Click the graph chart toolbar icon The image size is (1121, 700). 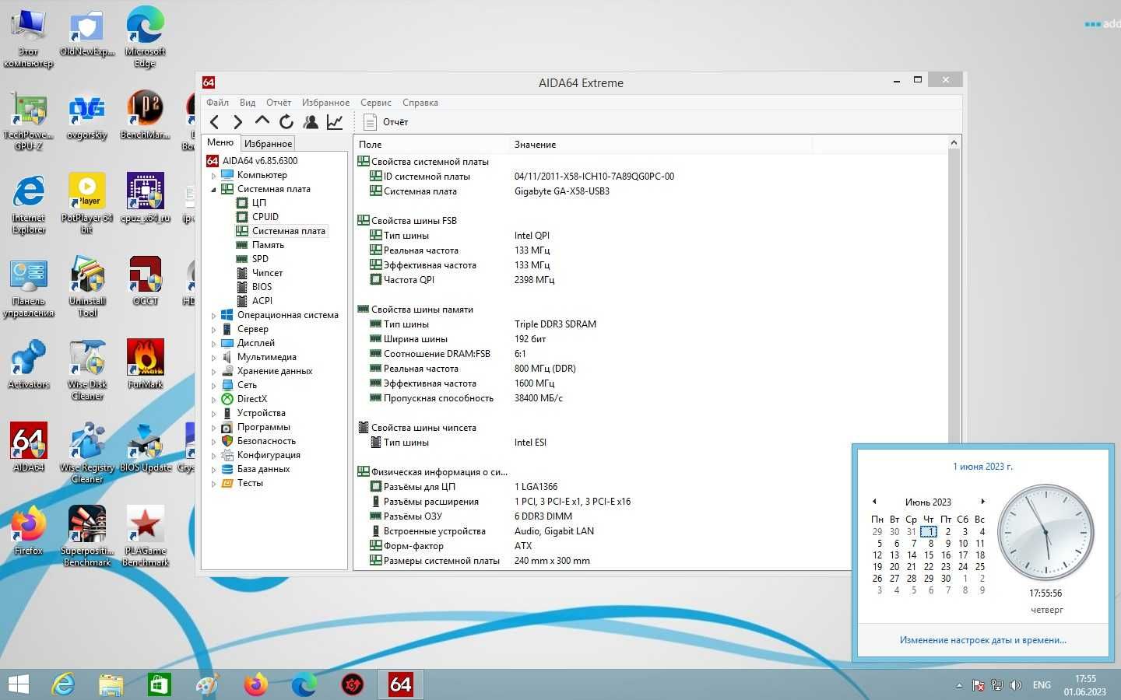tap(335, 122)
